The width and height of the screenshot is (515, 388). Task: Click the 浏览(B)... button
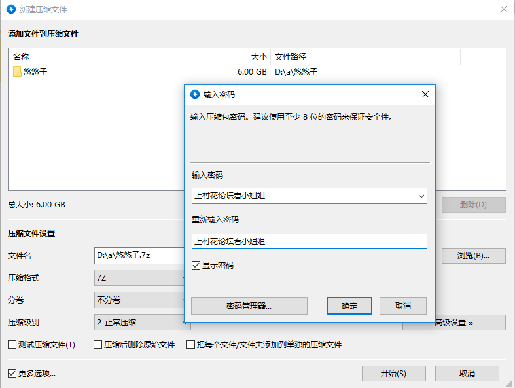[473, 255]
